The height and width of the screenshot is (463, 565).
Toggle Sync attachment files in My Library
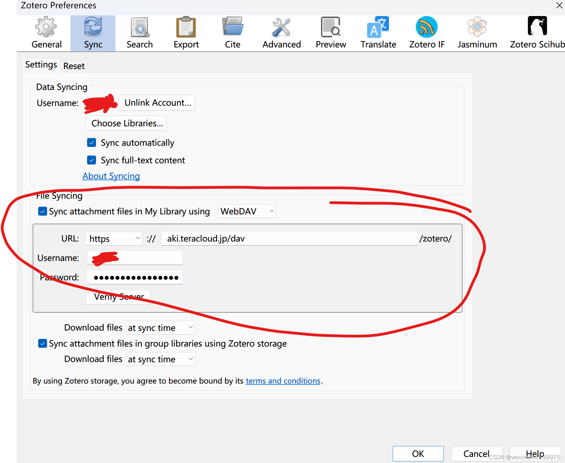tap(42, 211)
